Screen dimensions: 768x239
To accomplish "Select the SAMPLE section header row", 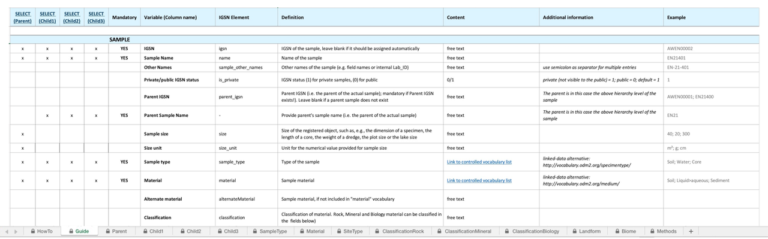I will pos(389,40).
